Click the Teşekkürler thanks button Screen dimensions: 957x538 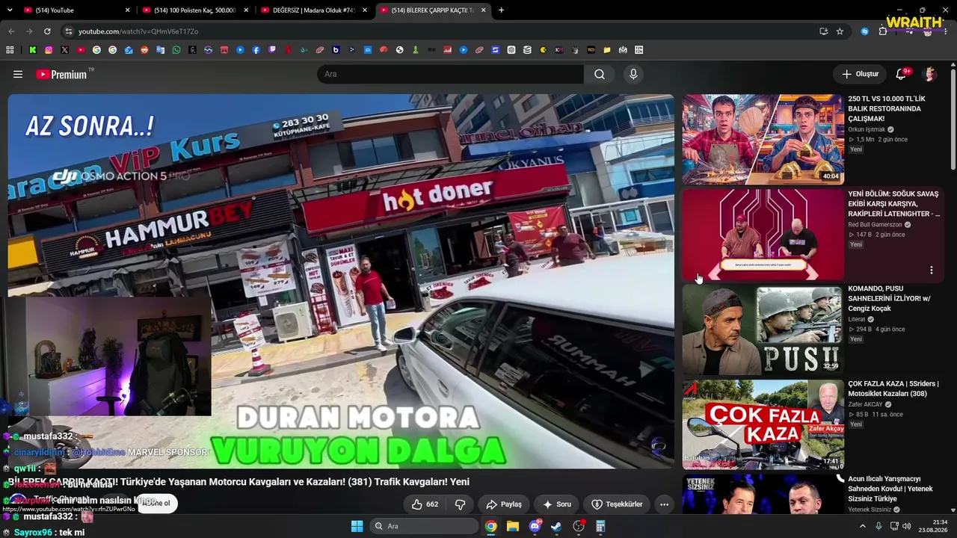click(x=617, y=504)
